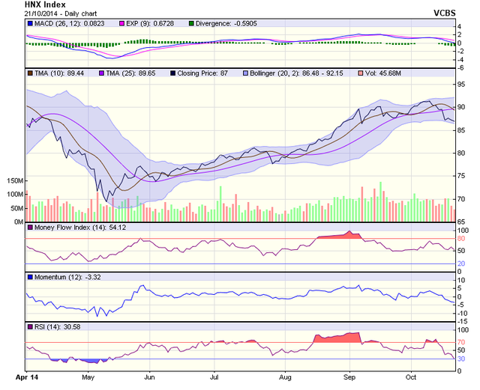Click the VCBS label at top right

(444, 13)
